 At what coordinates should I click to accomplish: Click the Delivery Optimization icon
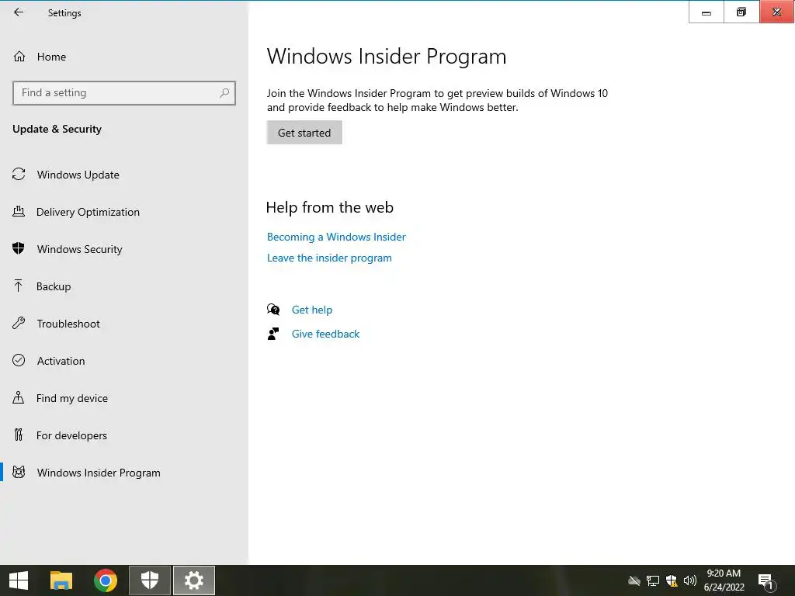19,211
